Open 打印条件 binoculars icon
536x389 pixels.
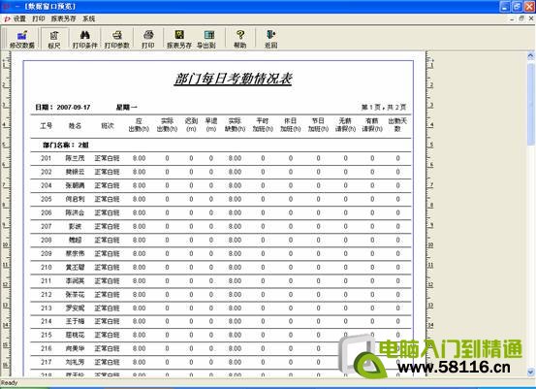point(84,39)
